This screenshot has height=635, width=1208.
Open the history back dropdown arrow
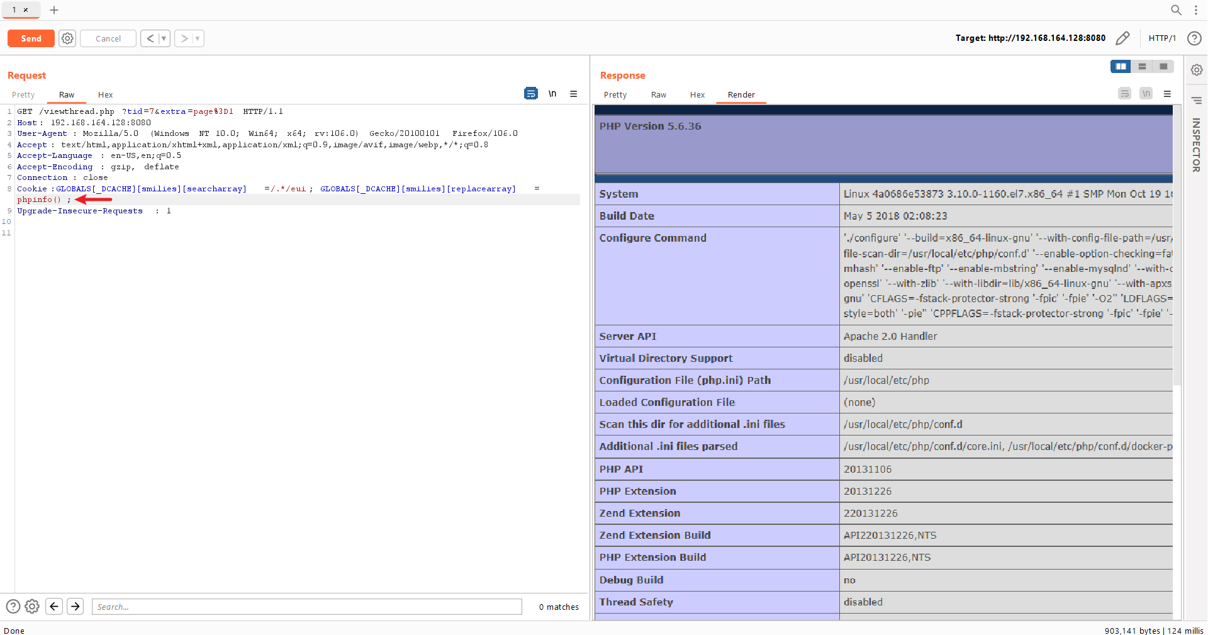pos(164,38)
